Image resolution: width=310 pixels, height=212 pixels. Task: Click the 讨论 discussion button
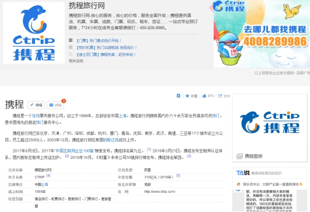coord(55,105)
